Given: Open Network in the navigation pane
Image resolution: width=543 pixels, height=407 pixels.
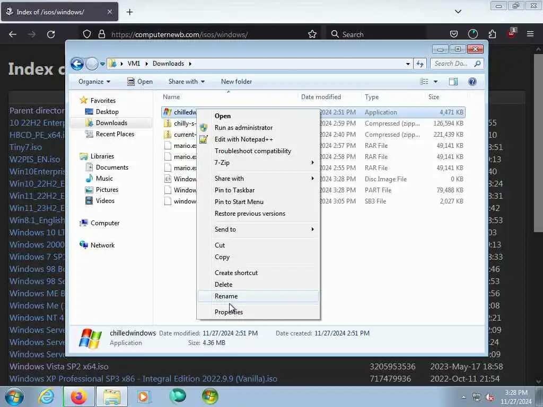Looking at the screenshot, I should [97, 245].
